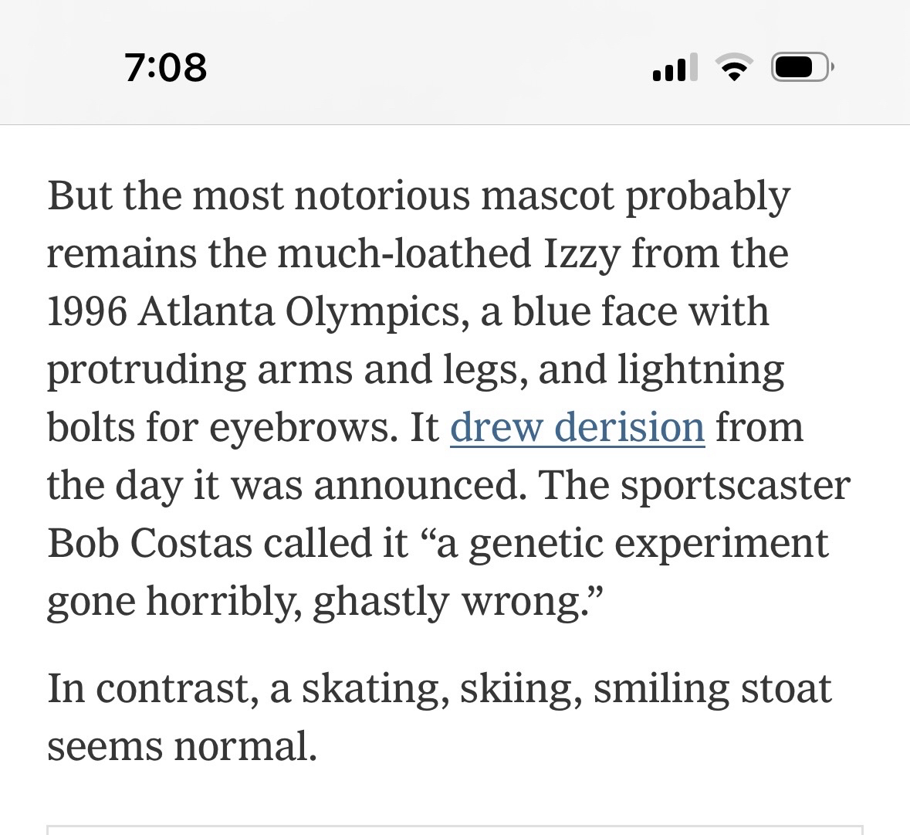Tap the battery level icon
This screenshot has width=910, height=835.
[801, 68]
